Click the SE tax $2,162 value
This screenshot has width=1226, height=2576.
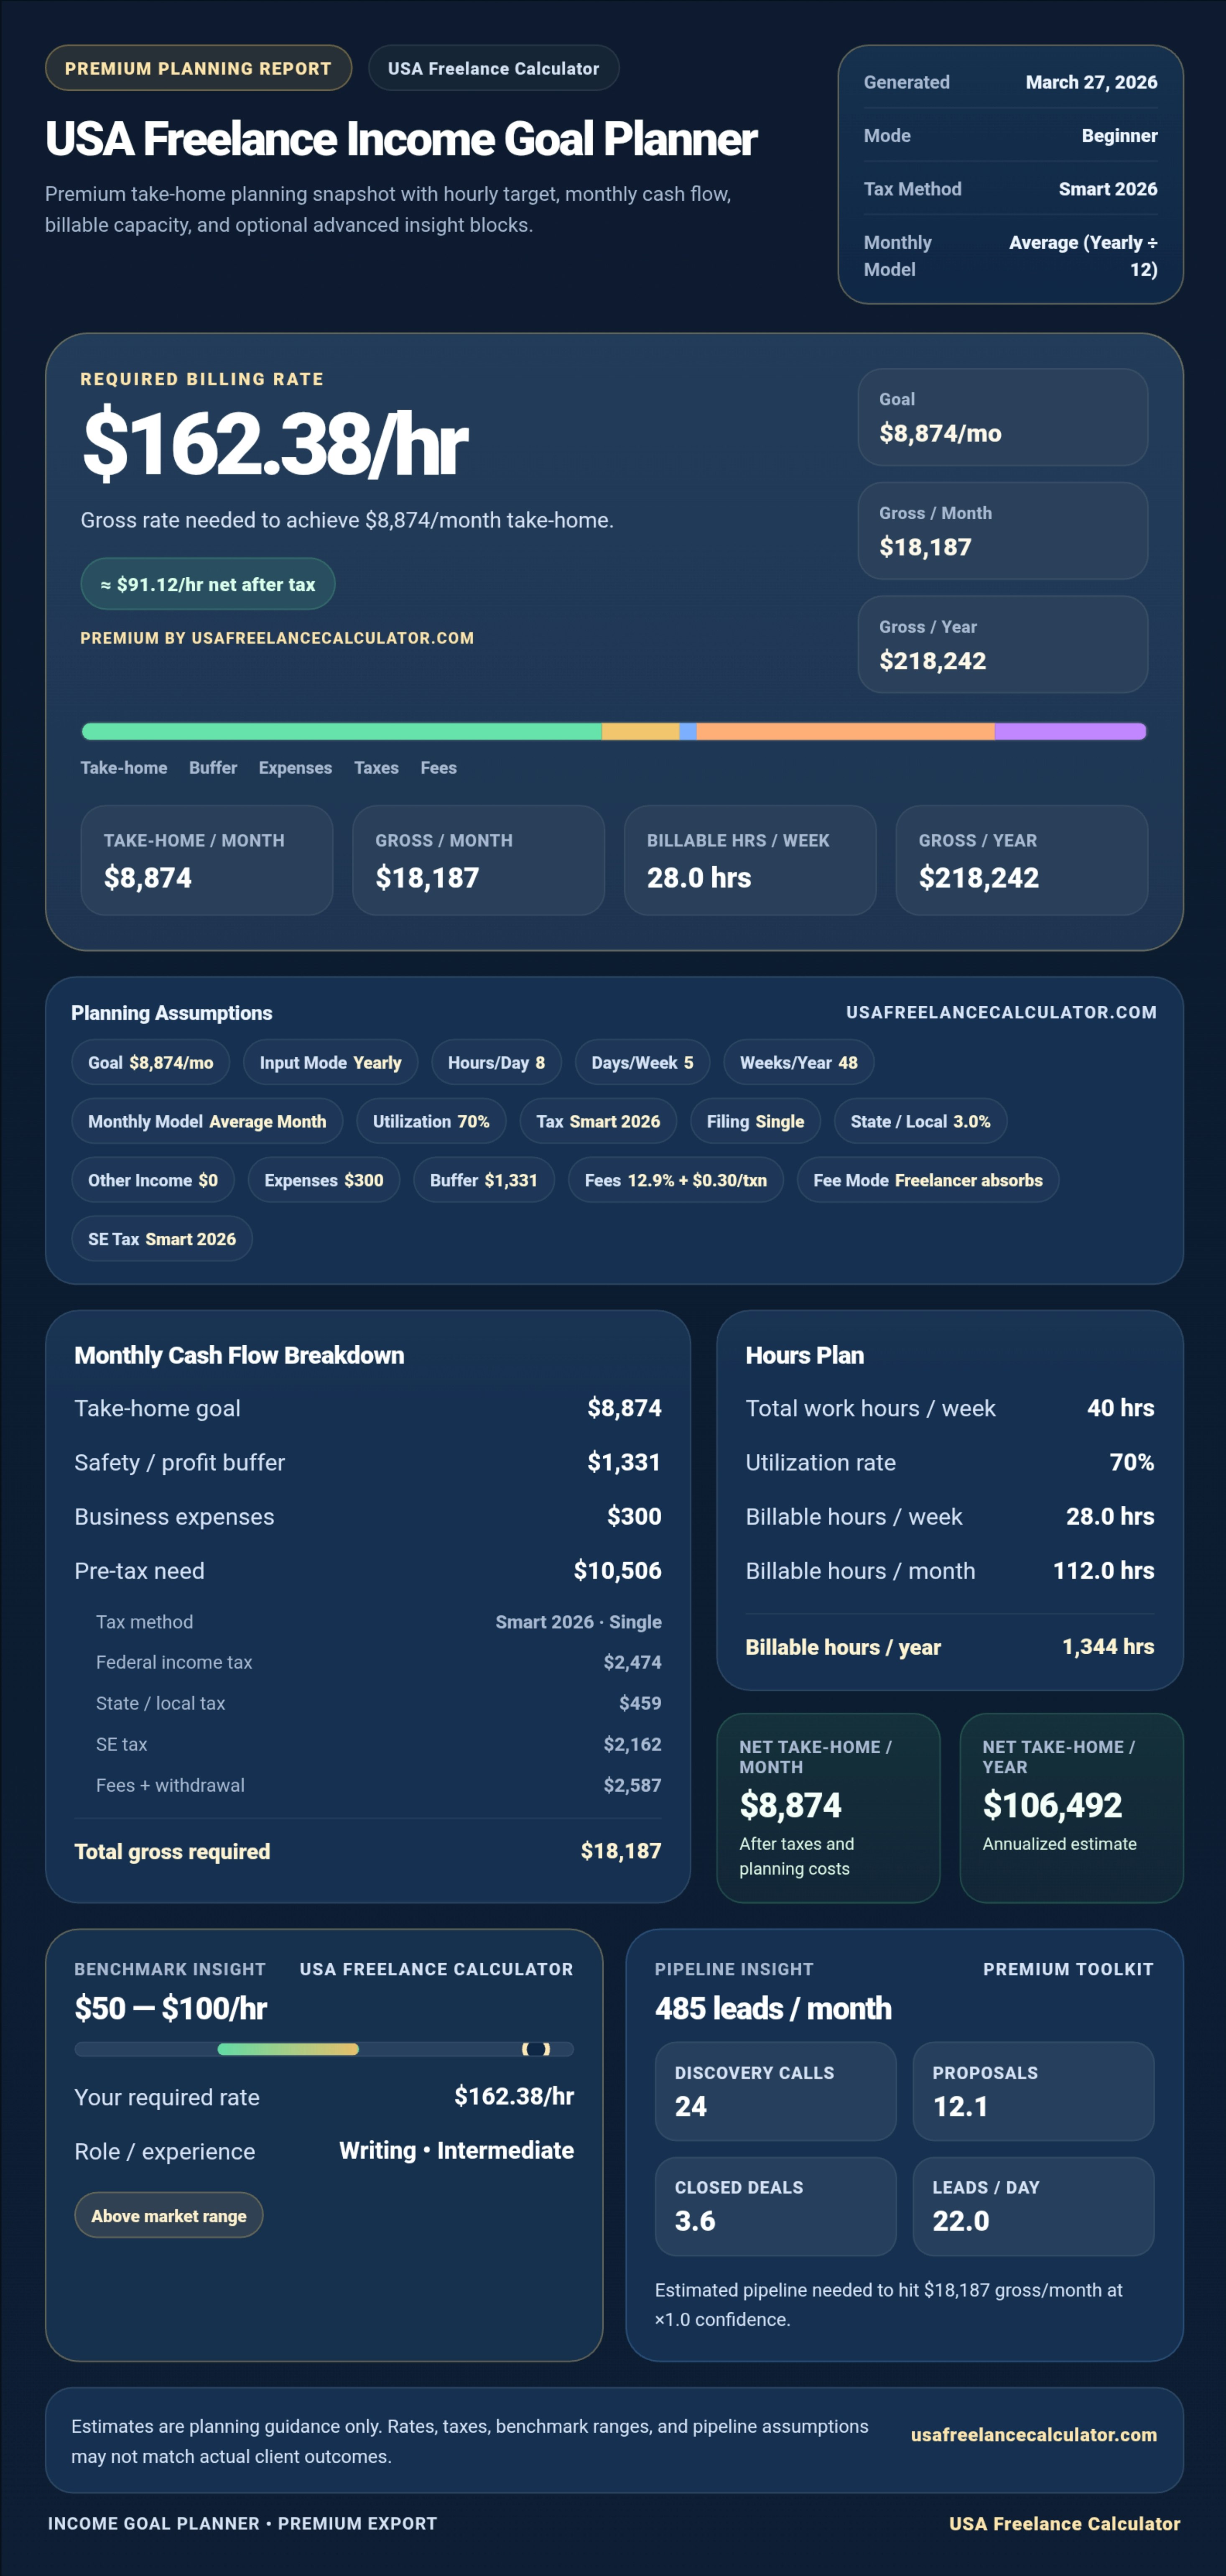632,1744
